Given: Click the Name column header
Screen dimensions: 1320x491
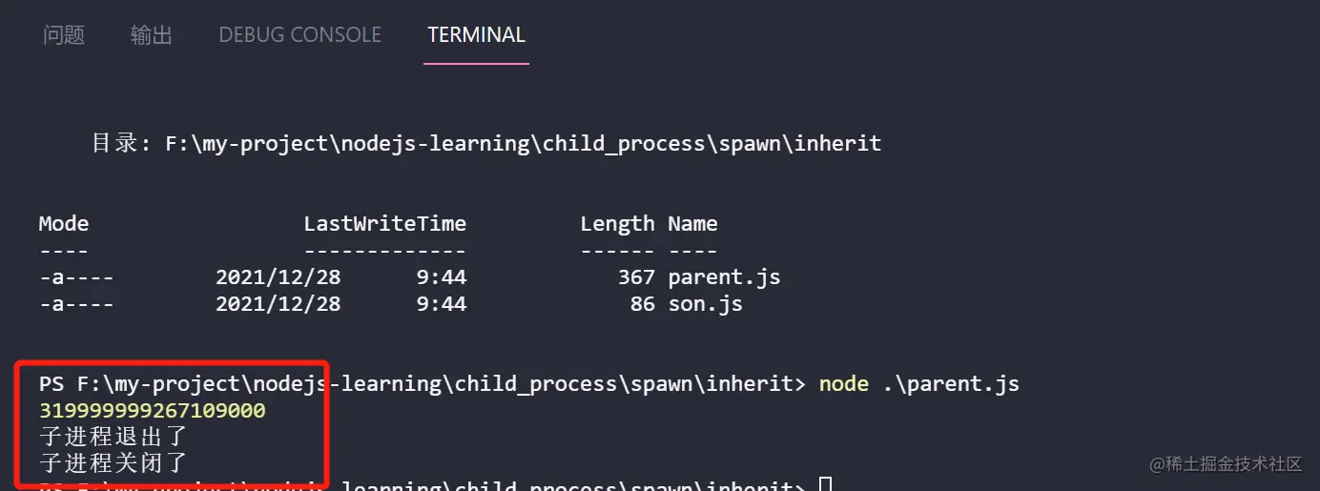Looking at the screenshot, I should (x=692, y=224).
